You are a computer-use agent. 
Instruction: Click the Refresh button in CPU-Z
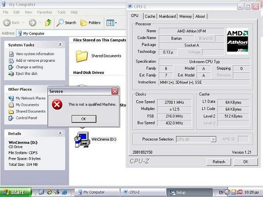[x=219, y=162]
